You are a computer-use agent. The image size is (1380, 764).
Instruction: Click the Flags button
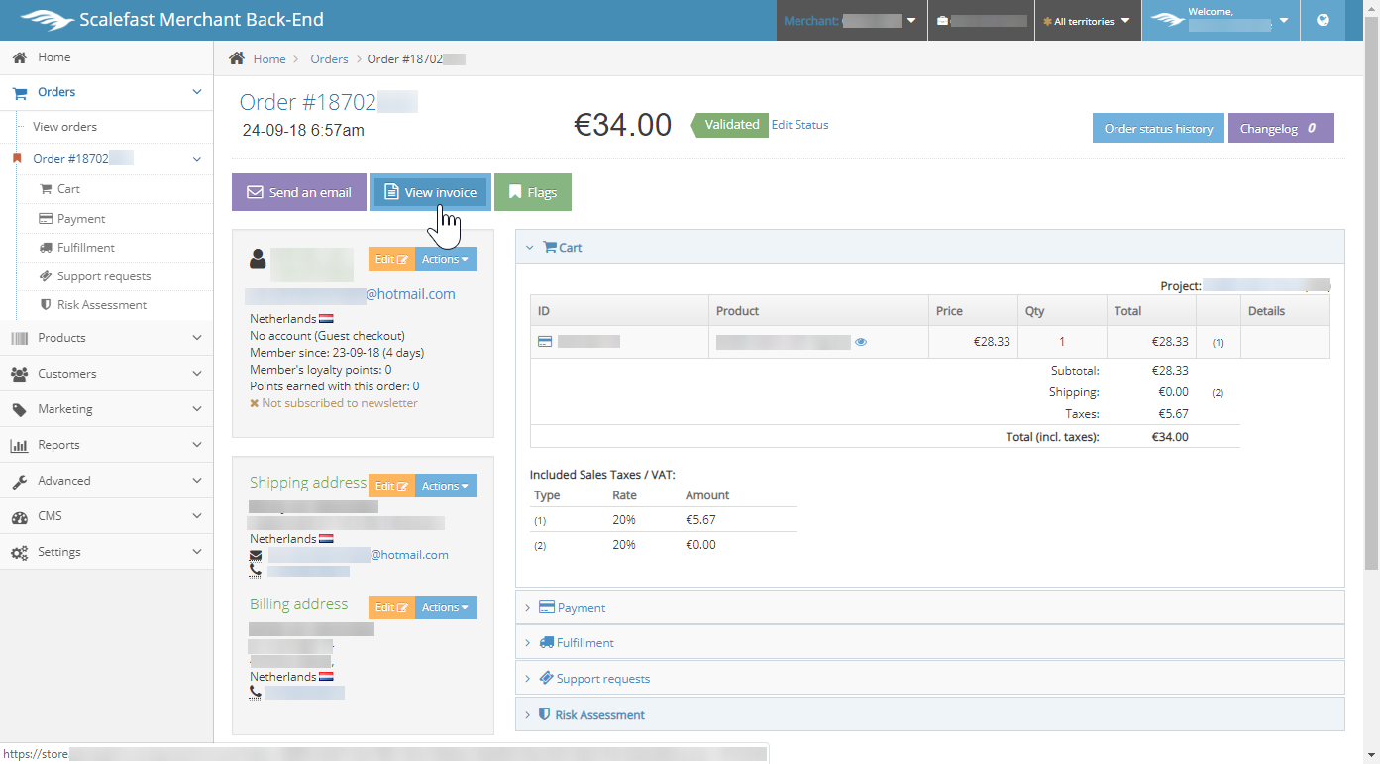click(x=532, y=193)
